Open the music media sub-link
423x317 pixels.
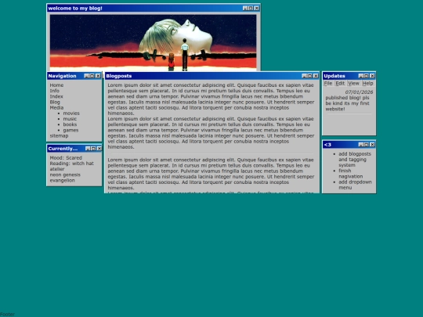[x=70, y=119]
